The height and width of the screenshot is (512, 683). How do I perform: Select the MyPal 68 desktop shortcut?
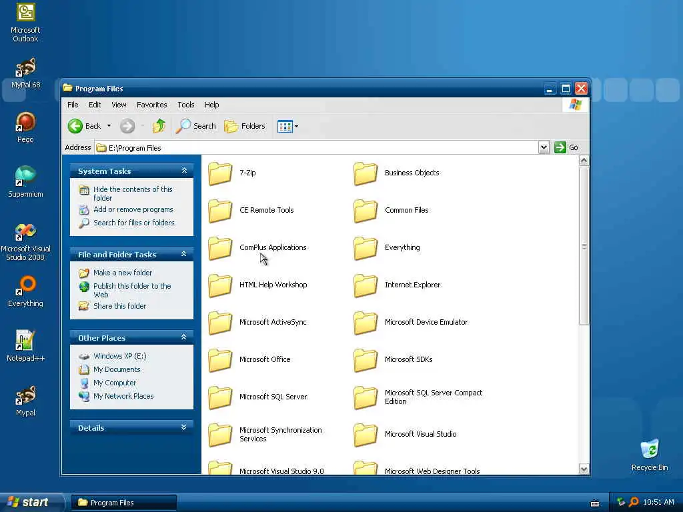coord(25,73)
